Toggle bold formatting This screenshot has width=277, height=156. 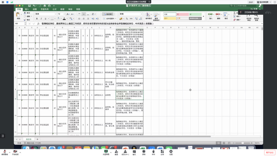pos(37,19)
